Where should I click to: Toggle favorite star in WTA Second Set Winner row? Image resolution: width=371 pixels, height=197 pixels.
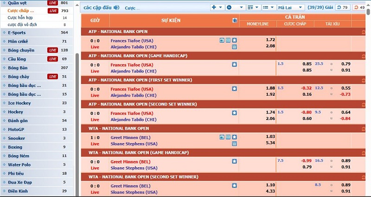(x=234, y=185)
